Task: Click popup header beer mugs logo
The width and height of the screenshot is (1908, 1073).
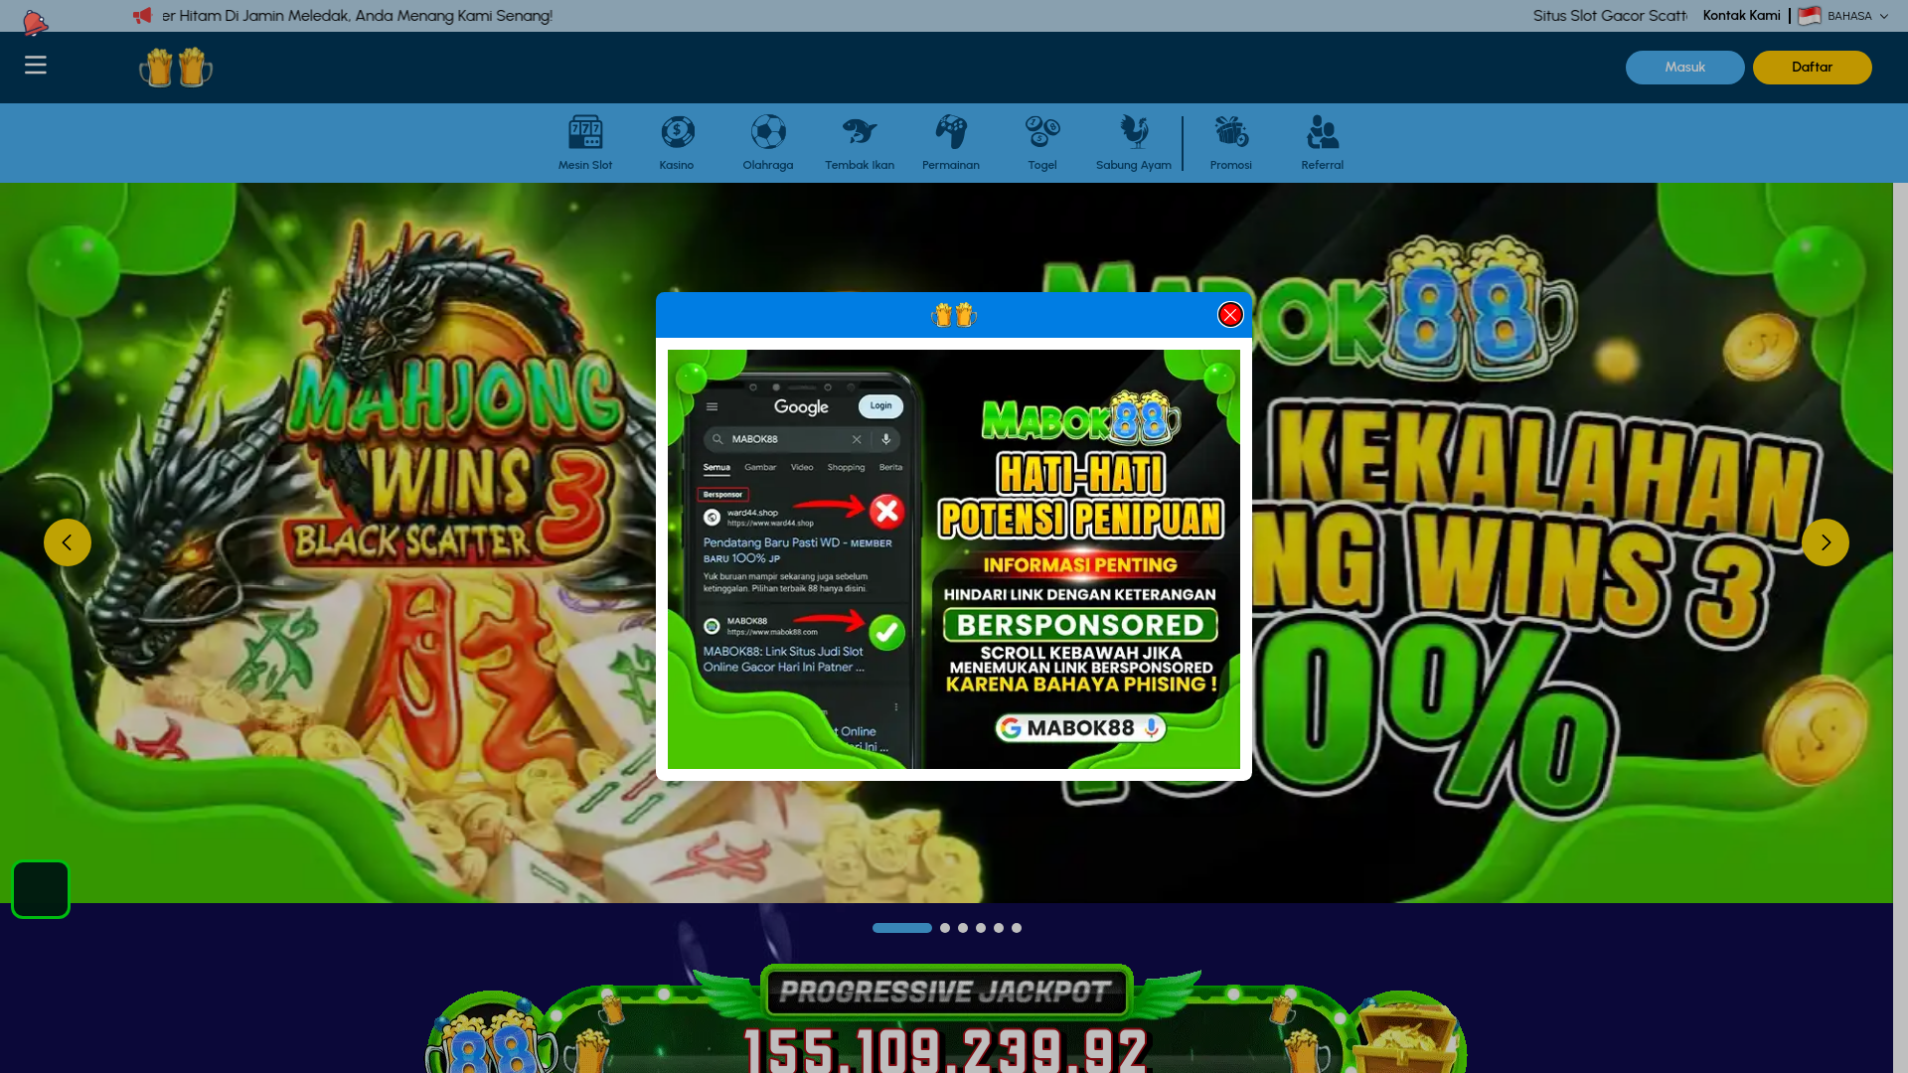Action: pos(954,316)
